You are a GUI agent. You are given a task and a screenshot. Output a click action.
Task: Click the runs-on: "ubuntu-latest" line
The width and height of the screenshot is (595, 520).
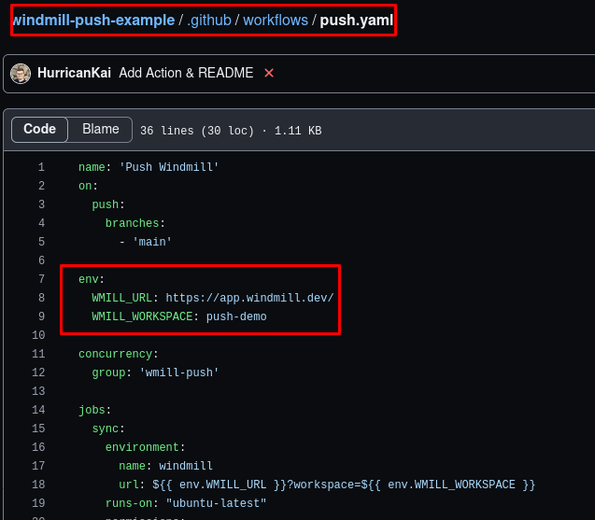click(186, 503)
